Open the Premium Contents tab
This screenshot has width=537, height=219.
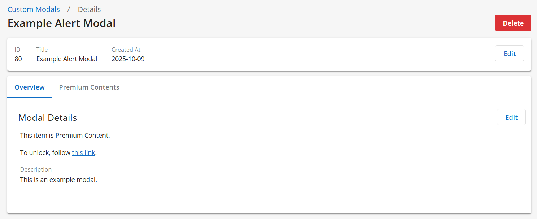coord(89,87)
